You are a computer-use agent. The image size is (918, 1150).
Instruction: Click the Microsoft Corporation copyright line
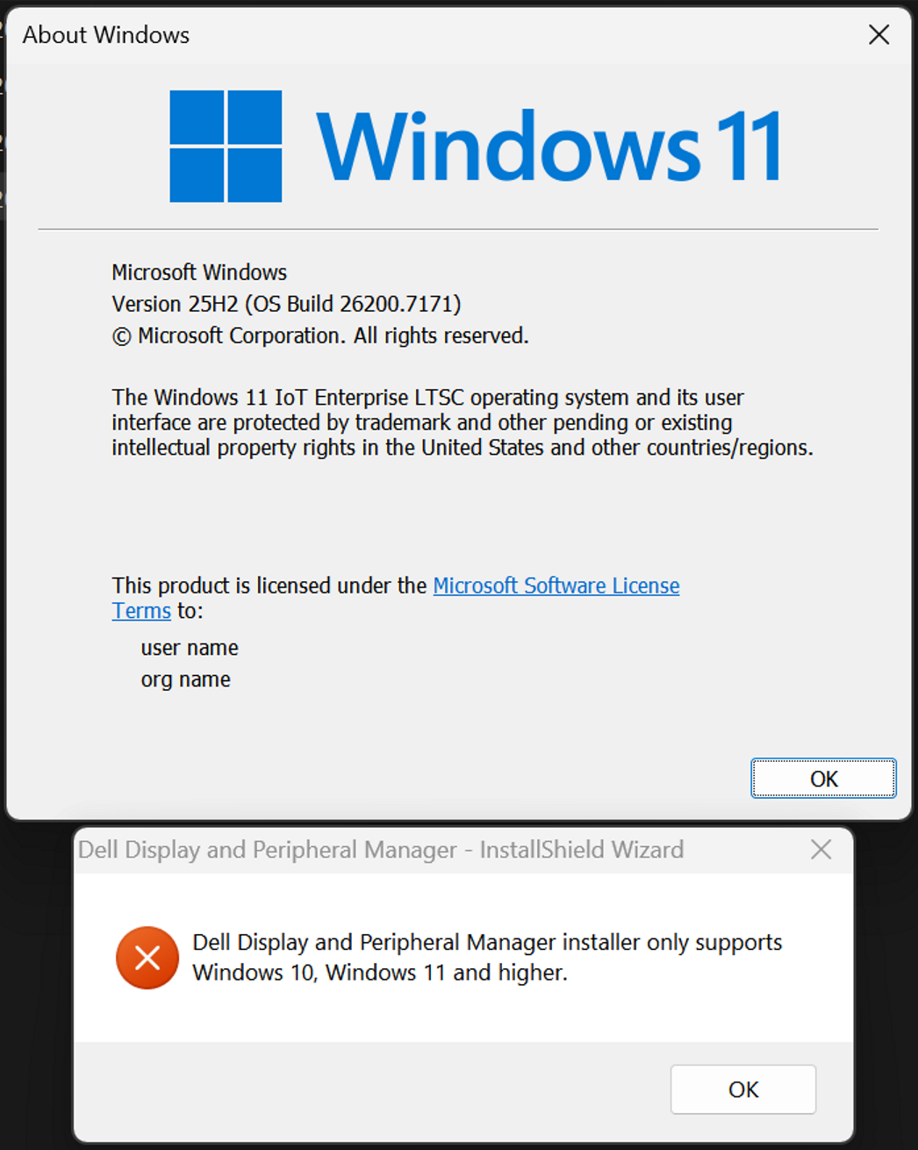point(320,335)
